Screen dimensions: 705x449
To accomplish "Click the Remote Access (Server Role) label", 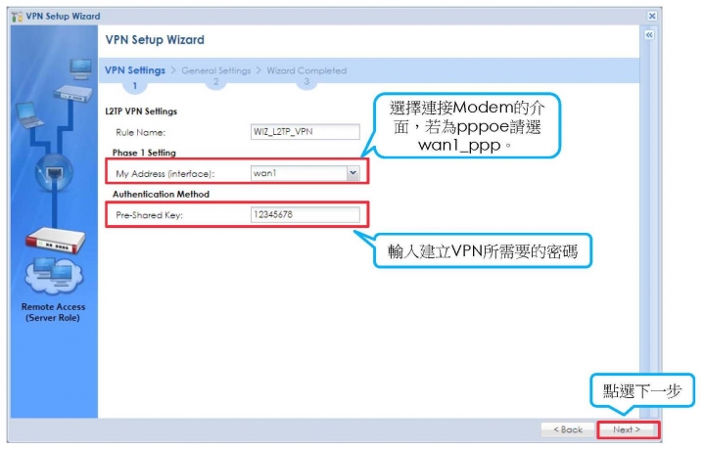I will pos(53,312).
